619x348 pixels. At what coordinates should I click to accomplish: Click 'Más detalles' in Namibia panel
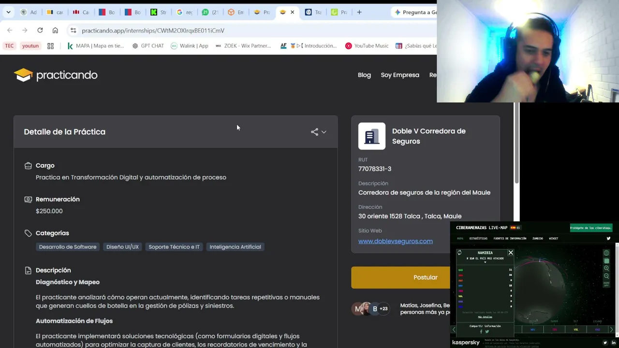click(x=485, y=317)
